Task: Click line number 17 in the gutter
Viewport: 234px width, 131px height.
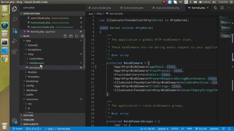Action: click(93, 67)
